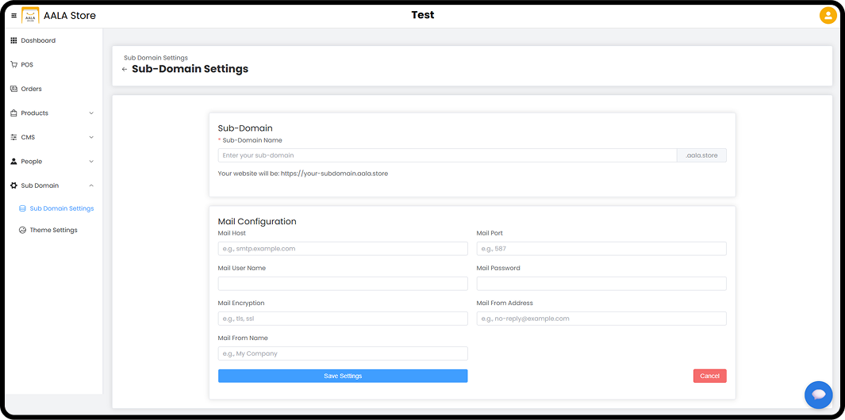Collapse the Sub Domain menu chevron

point(91,185)
